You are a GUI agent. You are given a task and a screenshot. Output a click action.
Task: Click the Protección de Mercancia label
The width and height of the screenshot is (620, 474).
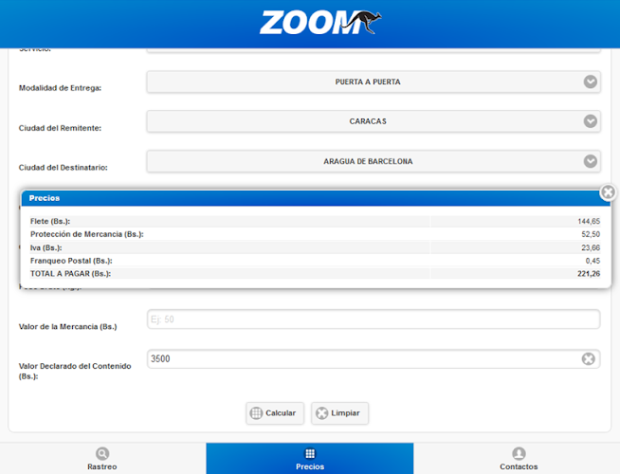pos(87,234)
